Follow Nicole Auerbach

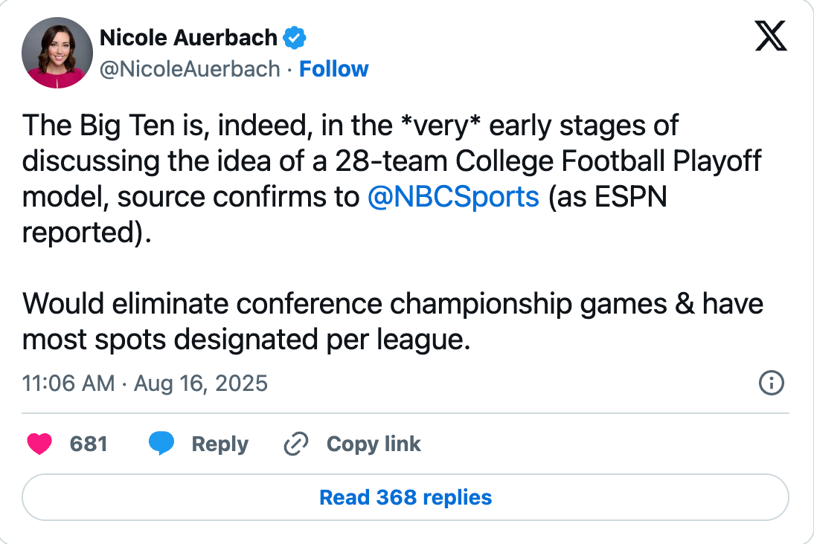coord(333,69)
